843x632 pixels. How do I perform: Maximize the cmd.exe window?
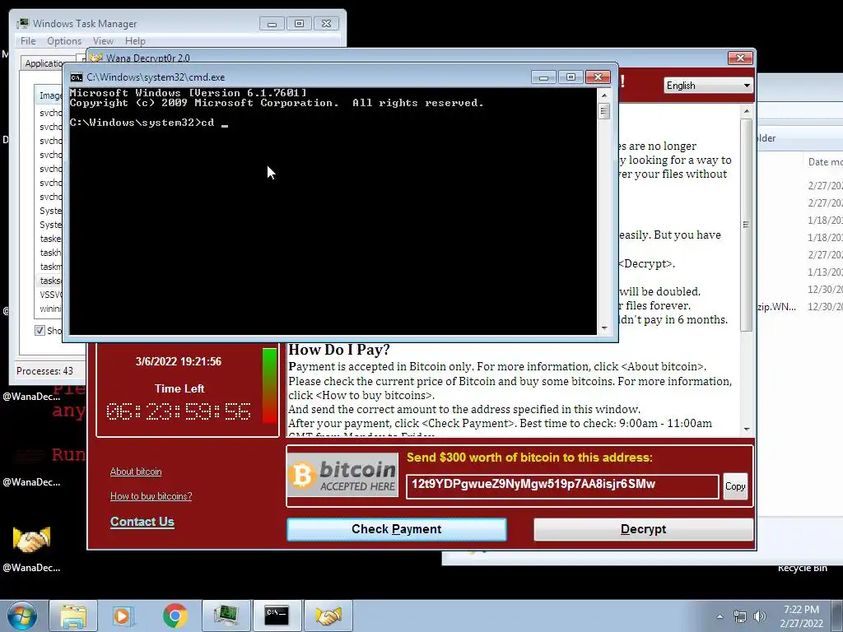point(571,77)
